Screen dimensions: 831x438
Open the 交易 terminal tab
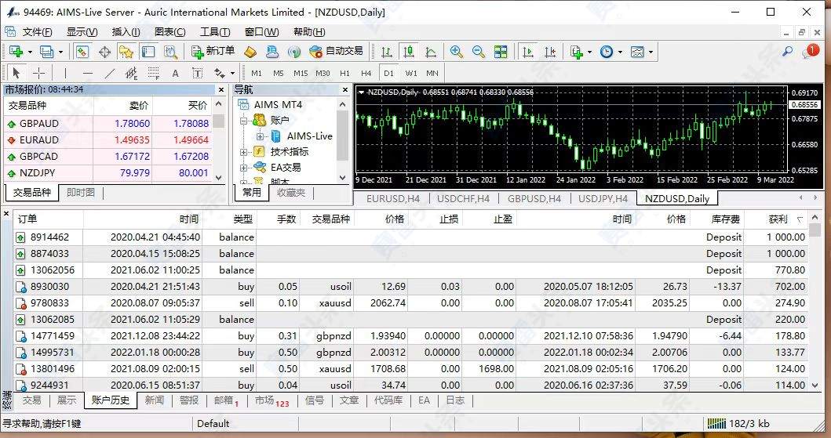[x=32, y=400]
